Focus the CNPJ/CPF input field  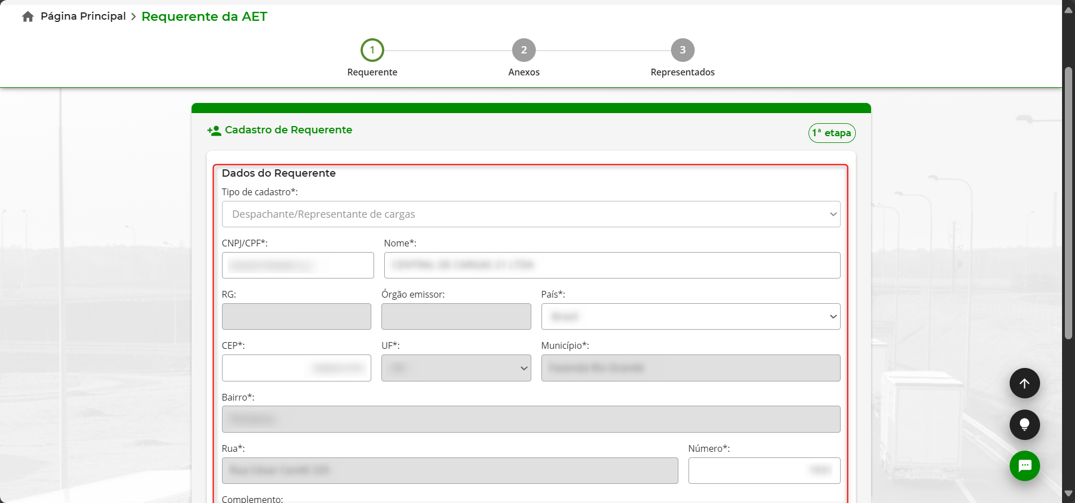[x=297, y=266]
